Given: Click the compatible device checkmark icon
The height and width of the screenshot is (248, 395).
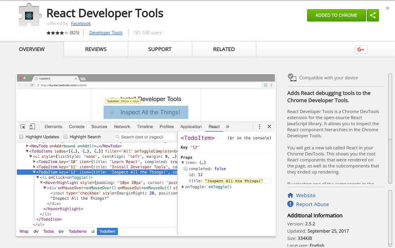Looking at the screenshot, I should [292, 77].
